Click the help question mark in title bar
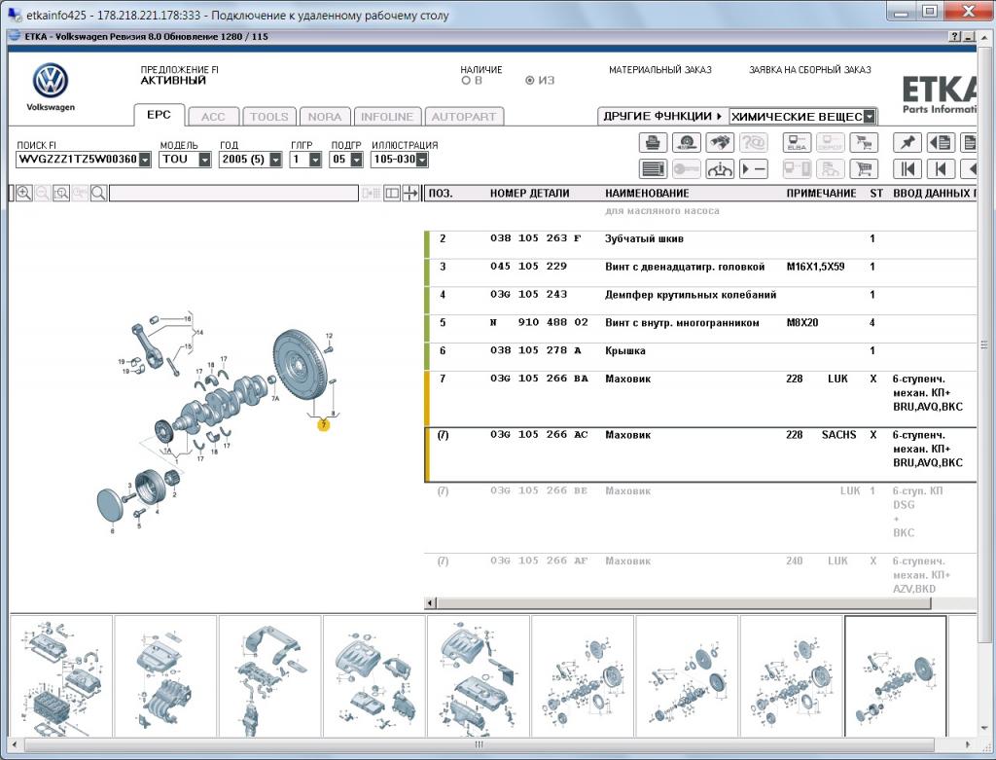996x760 pixels. coord(955,37)
